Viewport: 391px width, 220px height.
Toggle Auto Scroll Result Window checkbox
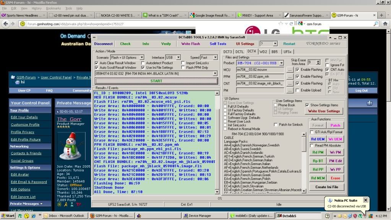pos(96,68)
